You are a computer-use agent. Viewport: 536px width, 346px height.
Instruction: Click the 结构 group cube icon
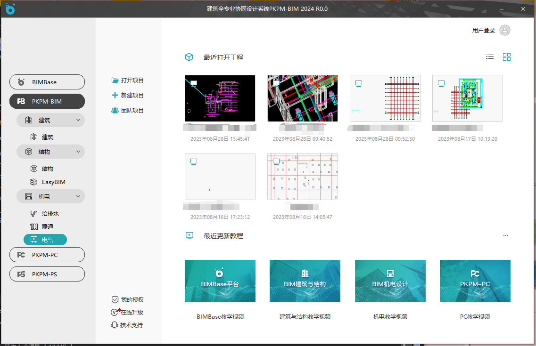[x=29, y=152]
